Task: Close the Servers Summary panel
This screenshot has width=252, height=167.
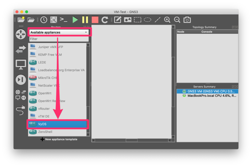Action: click(237, 87)
